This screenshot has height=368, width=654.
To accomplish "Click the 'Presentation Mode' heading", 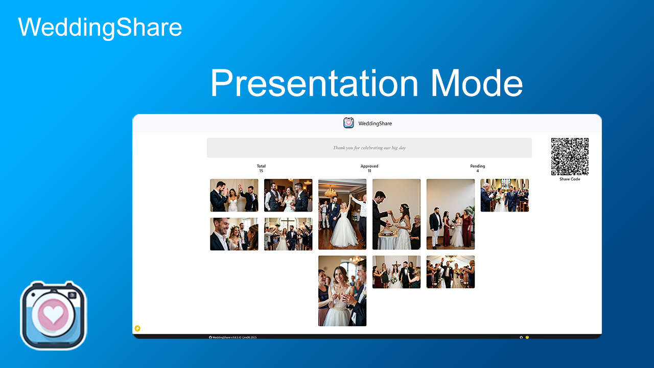I will click(367, 83).
